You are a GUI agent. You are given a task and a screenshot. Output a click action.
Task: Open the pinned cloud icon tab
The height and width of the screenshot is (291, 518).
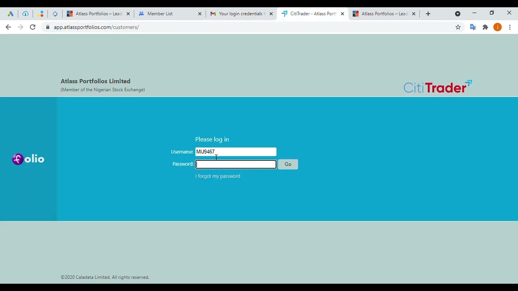point(25,14)
